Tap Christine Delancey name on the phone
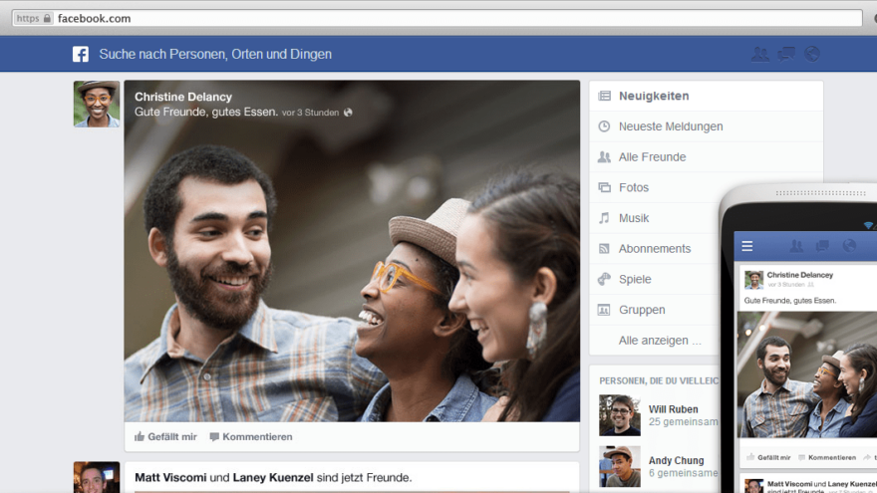The width and height of the screenshot is (877, 493). click(800, 275)
